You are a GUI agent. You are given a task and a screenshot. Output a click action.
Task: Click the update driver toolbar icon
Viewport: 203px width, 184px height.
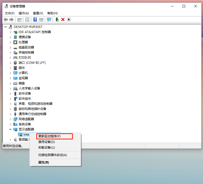pyautogui.click(x=57, y=19)
